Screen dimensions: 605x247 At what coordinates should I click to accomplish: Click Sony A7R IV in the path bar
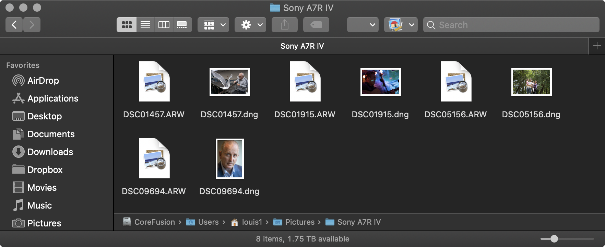pyautogui.click(x=353, y=222)
